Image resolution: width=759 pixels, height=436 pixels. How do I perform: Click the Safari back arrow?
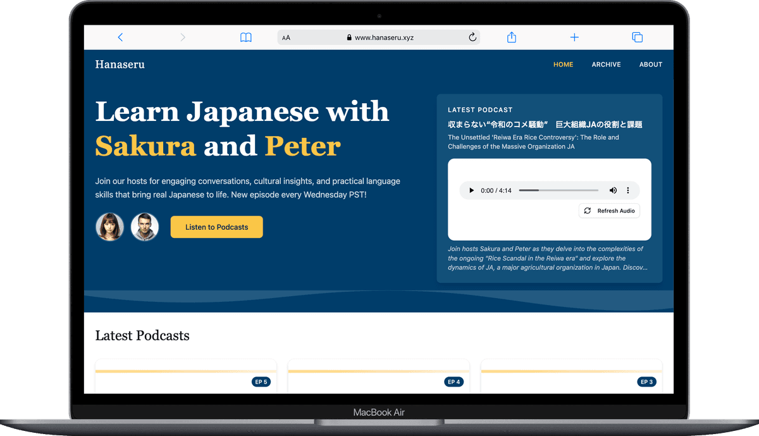coord(120,37)
